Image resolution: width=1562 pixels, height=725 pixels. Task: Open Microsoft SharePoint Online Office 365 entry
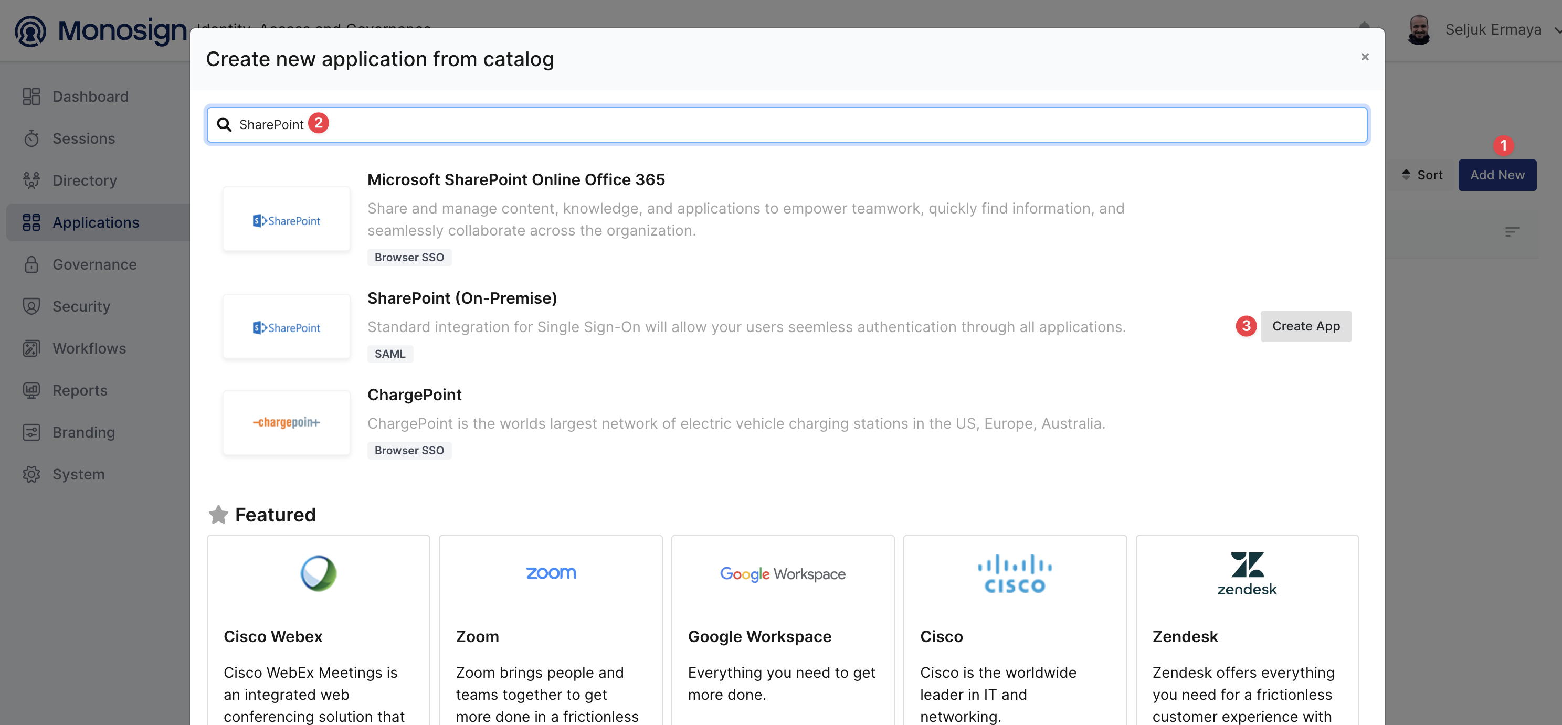click(x=515, y=179)
